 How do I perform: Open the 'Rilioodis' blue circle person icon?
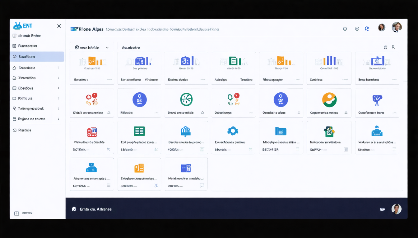pyautogui.click(x=140, y=99)
